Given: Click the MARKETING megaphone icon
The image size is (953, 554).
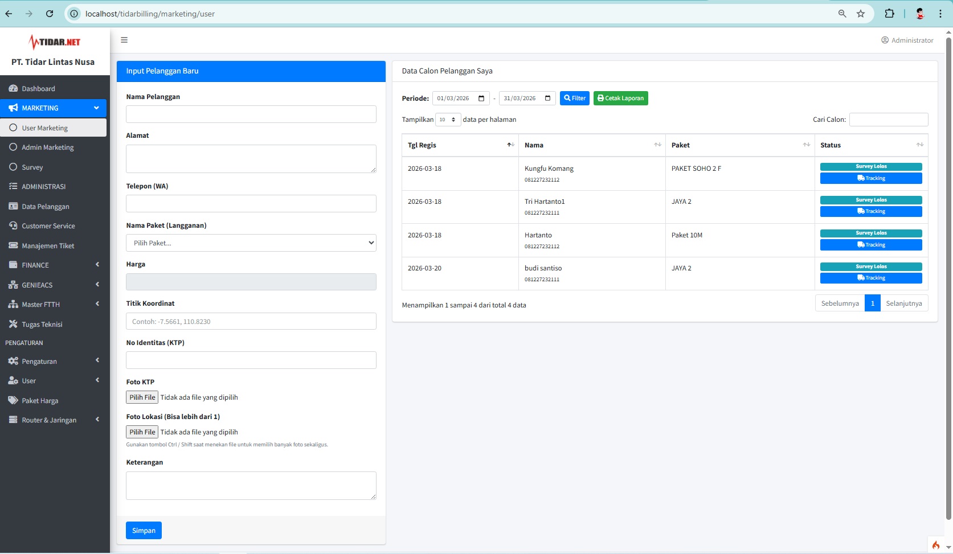Looking at the screenshot, I should pos(13,108).
